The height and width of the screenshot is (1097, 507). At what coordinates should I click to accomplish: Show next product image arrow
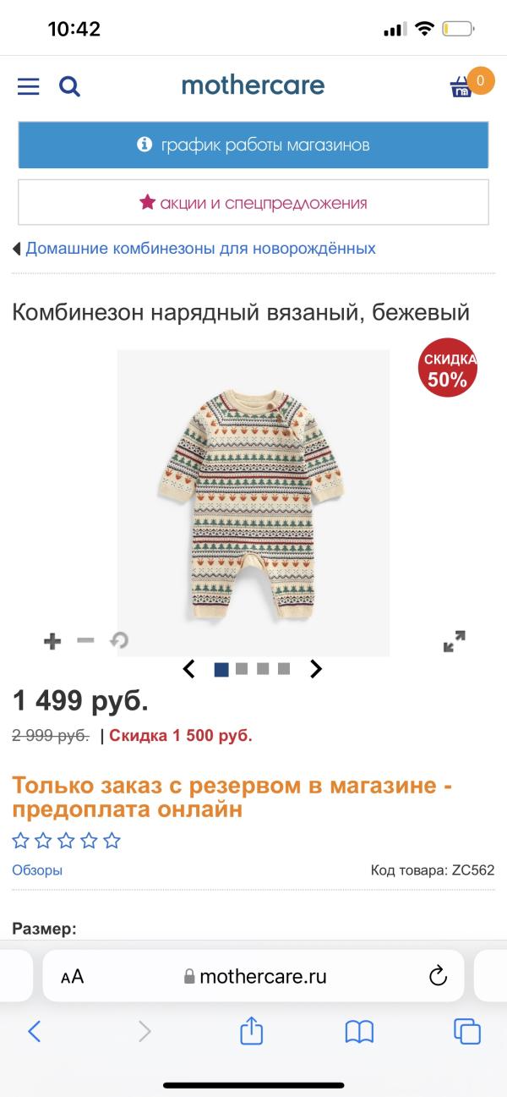pyautogui.click(x=316, y=669)
